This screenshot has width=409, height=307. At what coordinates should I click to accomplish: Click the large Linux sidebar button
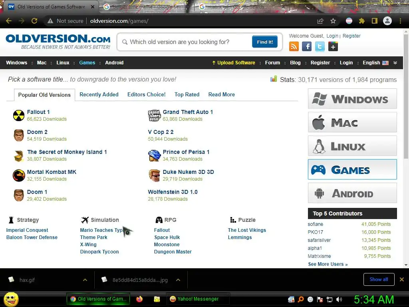352,146
